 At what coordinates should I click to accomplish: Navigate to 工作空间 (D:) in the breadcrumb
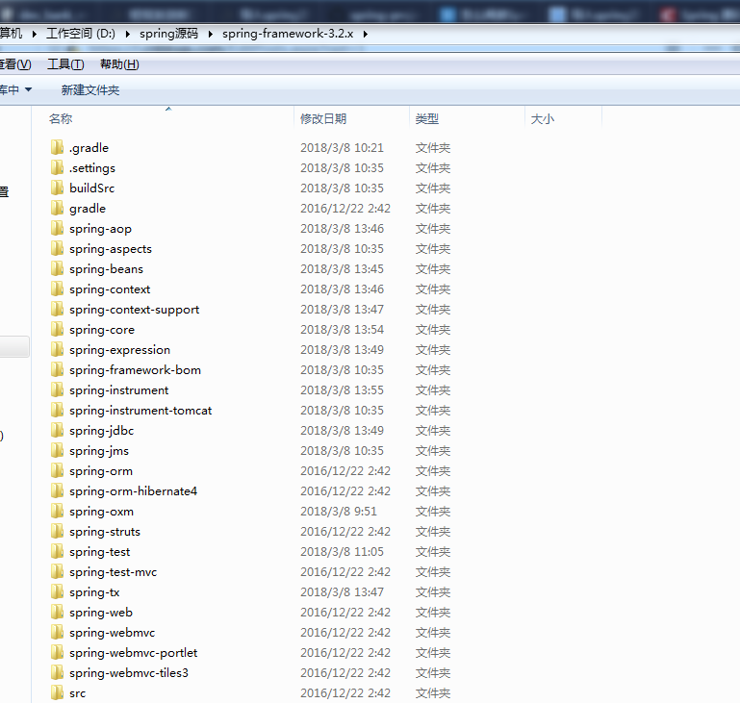(81, 34)
